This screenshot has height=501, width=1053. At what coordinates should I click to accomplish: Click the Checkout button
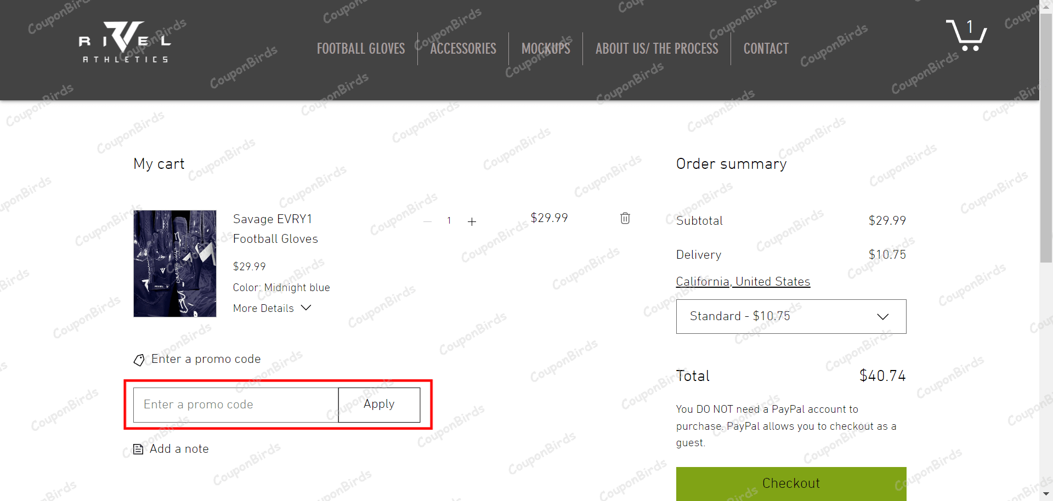click(790, 483)
